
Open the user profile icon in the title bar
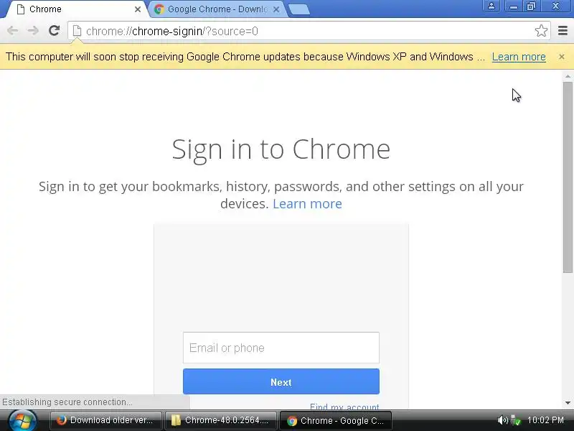491,6
